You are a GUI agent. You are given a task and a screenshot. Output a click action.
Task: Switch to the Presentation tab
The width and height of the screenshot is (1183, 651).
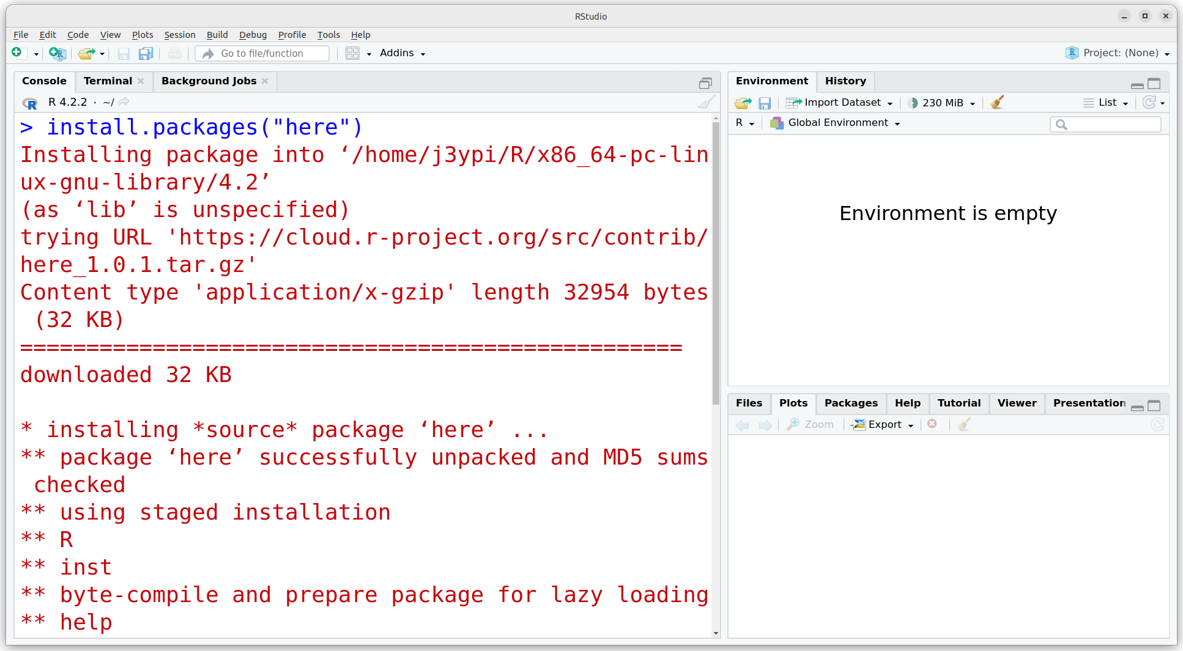1089,403
